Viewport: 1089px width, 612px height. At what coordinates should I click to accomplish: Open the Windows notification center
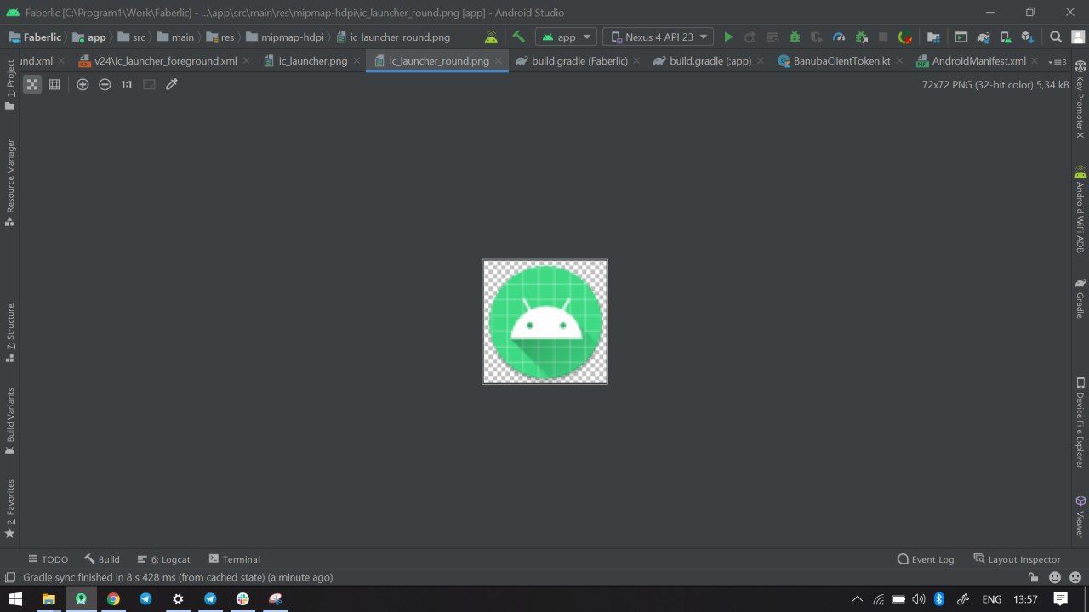(1060, 599)
